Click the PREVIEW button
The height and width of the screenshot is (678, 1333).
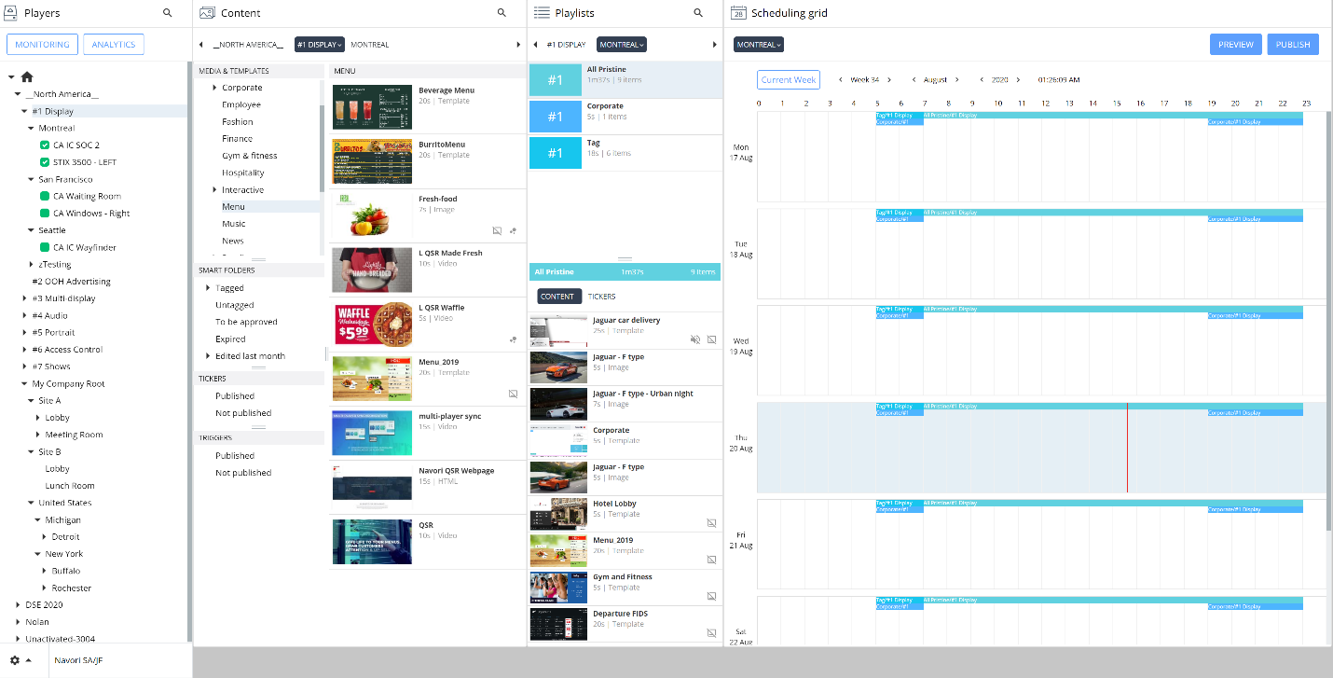pos(1235,45)
